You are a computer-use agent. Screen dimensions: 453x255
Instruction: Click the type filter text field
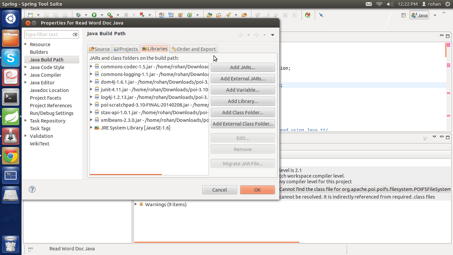click(48, 35)
